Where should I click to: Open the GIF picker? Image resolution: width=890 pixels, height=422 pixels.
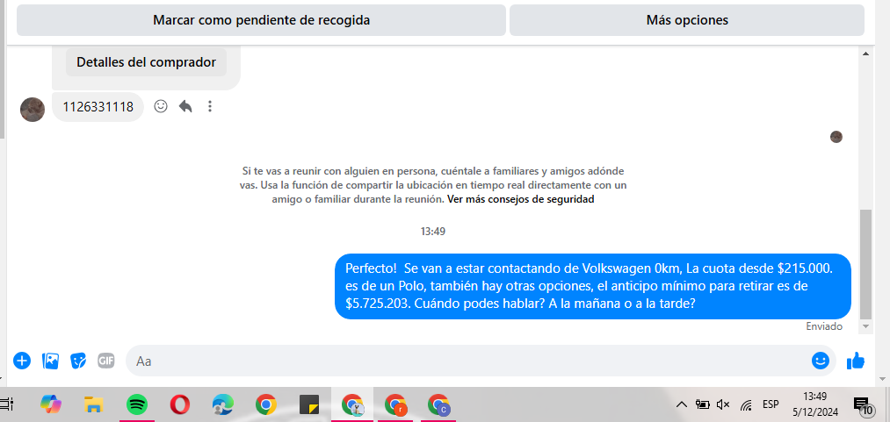tap(105, 361)
